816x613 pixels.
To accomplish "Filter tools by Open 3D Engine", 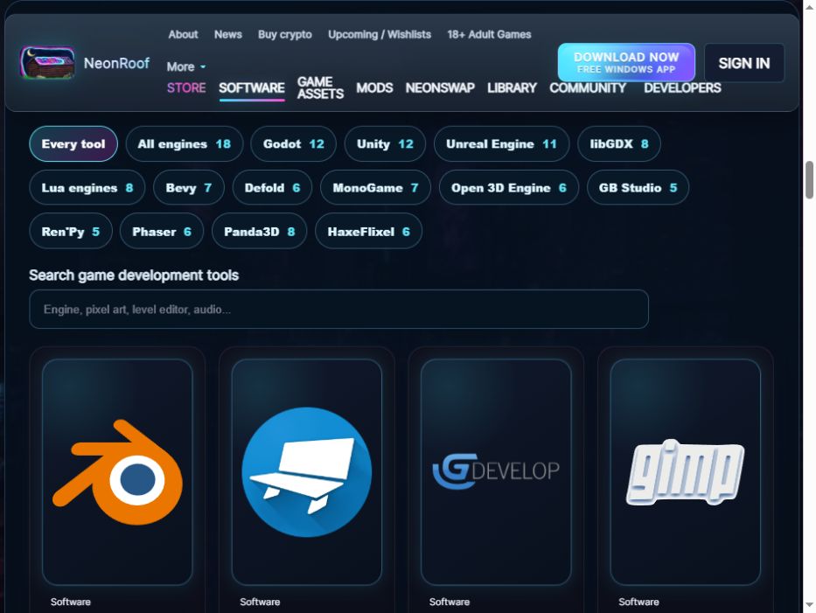I will (x=509, y=187).
